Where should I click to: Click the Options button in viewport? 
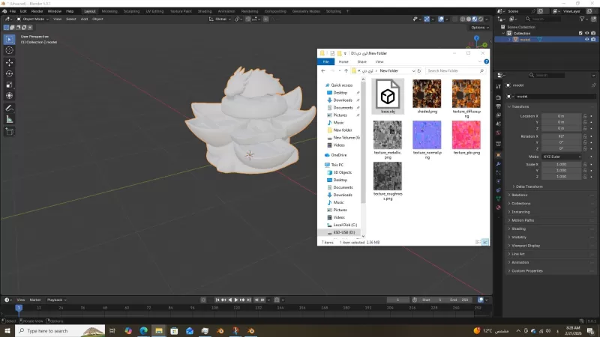478,28
